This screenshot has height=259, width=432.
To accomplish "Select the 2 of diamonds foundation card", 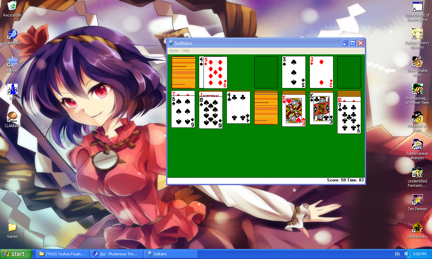I will tap(321, 72).
